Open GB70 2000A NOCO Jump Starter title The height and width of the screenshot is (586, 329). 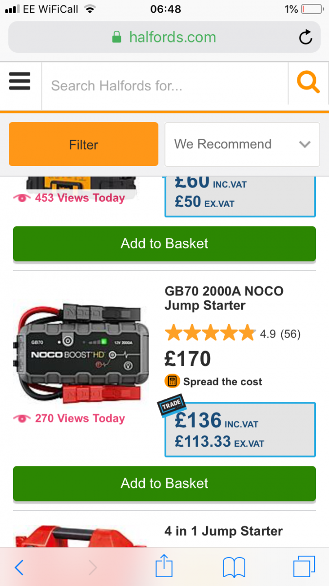(224, 298)
